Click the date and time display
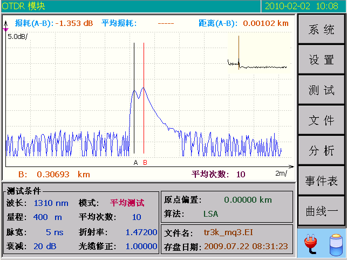The width and height of the screenshot is (347, 260). 302,6
